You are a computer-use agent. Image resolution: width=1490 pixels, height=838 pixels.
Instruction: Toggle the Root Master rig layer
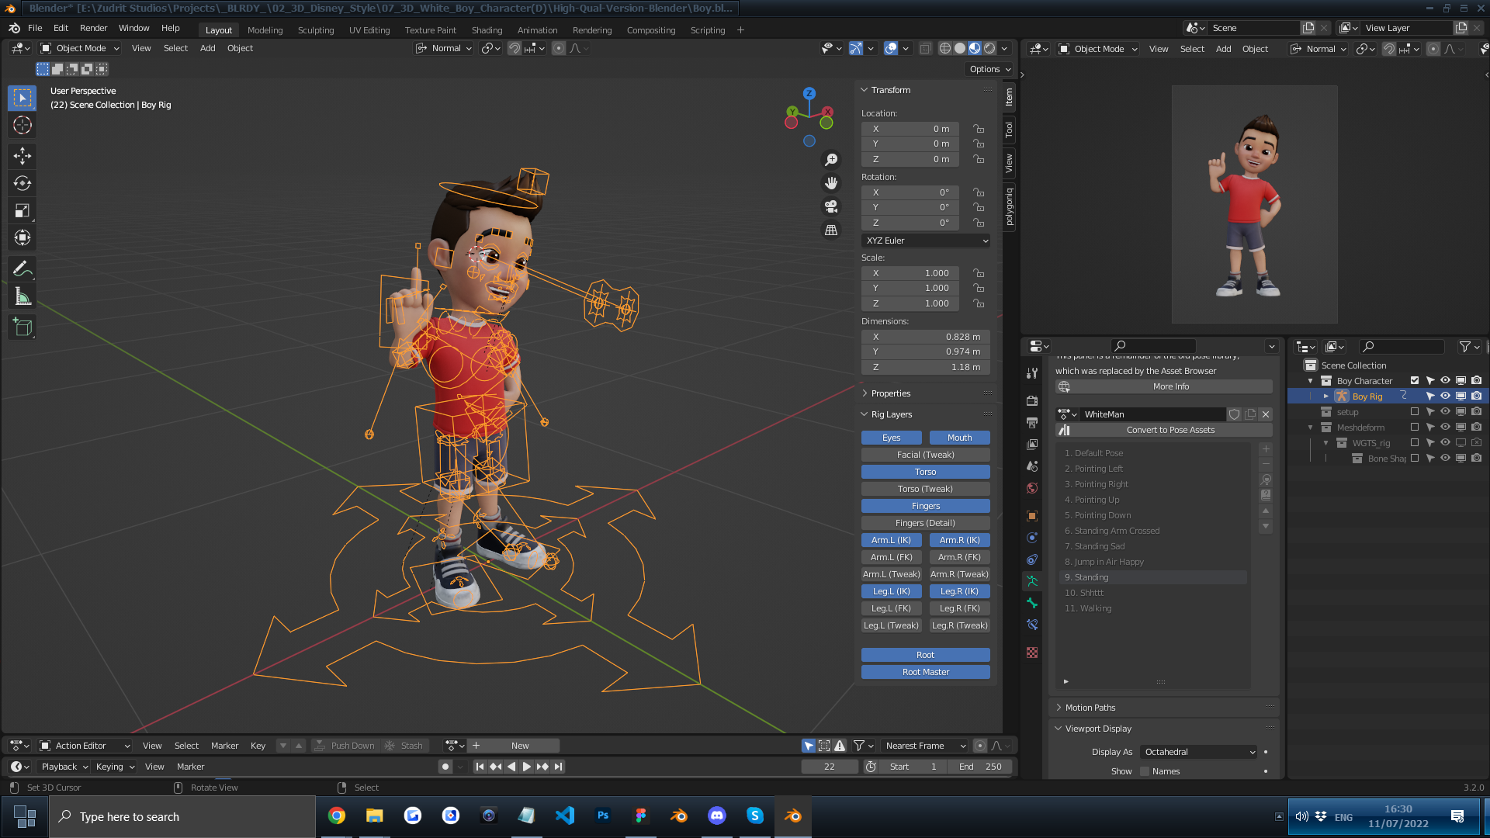coord(925,672)
